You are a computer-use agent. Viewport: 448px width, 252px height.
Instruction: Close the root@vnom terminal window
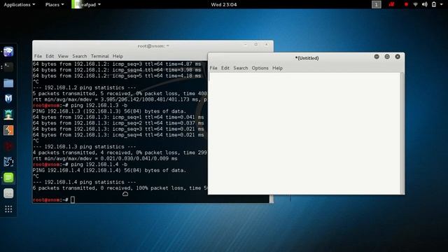tap(266, 45)
